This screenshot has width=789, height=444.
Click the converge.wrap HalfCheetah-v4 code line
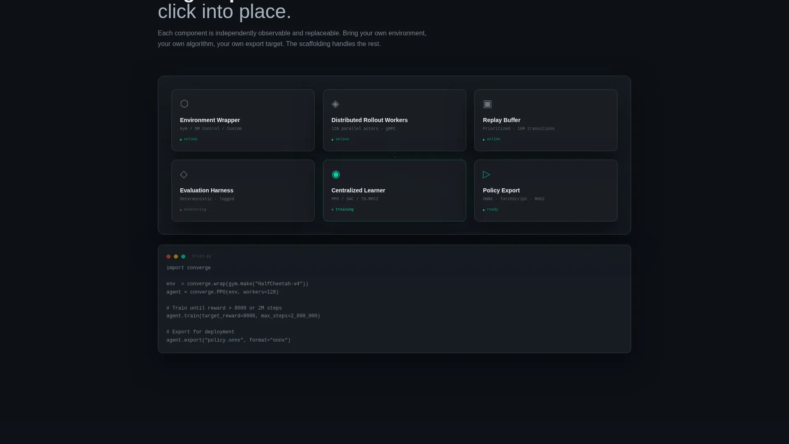point(238,284)
